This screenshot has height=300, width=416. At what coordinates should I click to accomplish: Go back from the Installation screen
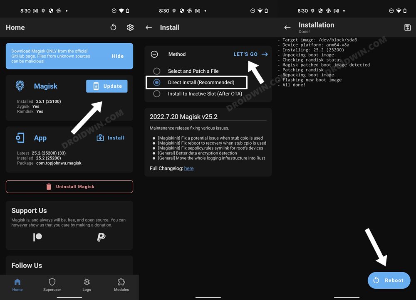pyautogui.click(x=287, y=27)
